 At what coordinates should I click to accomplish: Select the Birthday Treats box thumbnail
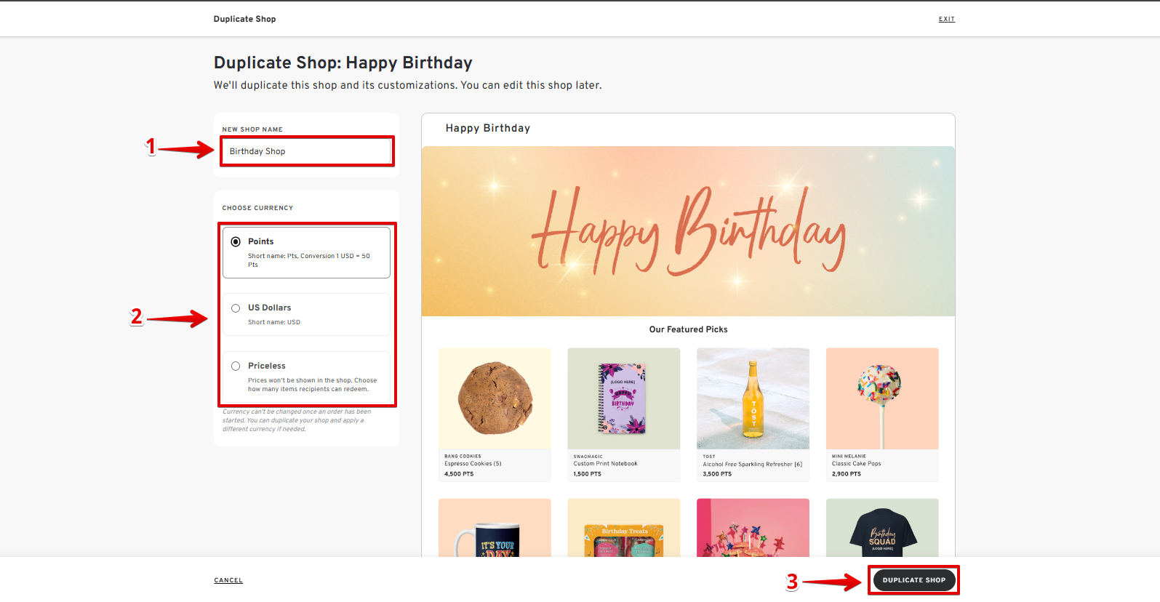(623, 529)
